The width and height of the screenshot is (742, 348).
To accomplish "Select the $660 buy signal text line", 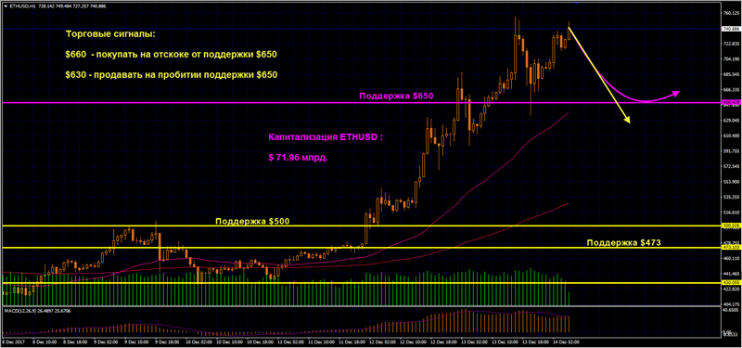I will click(x=172, y=55).
